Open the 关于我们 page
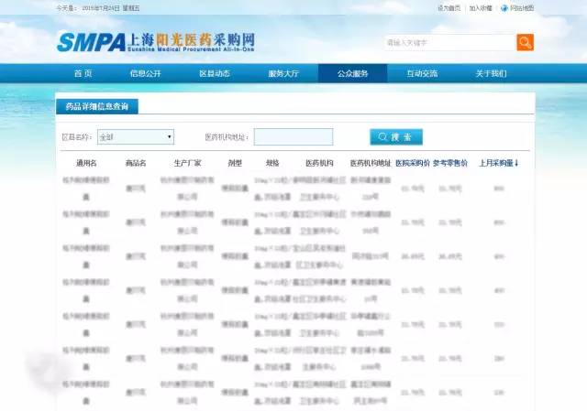587x411 pixels. (x=491, y=73)
